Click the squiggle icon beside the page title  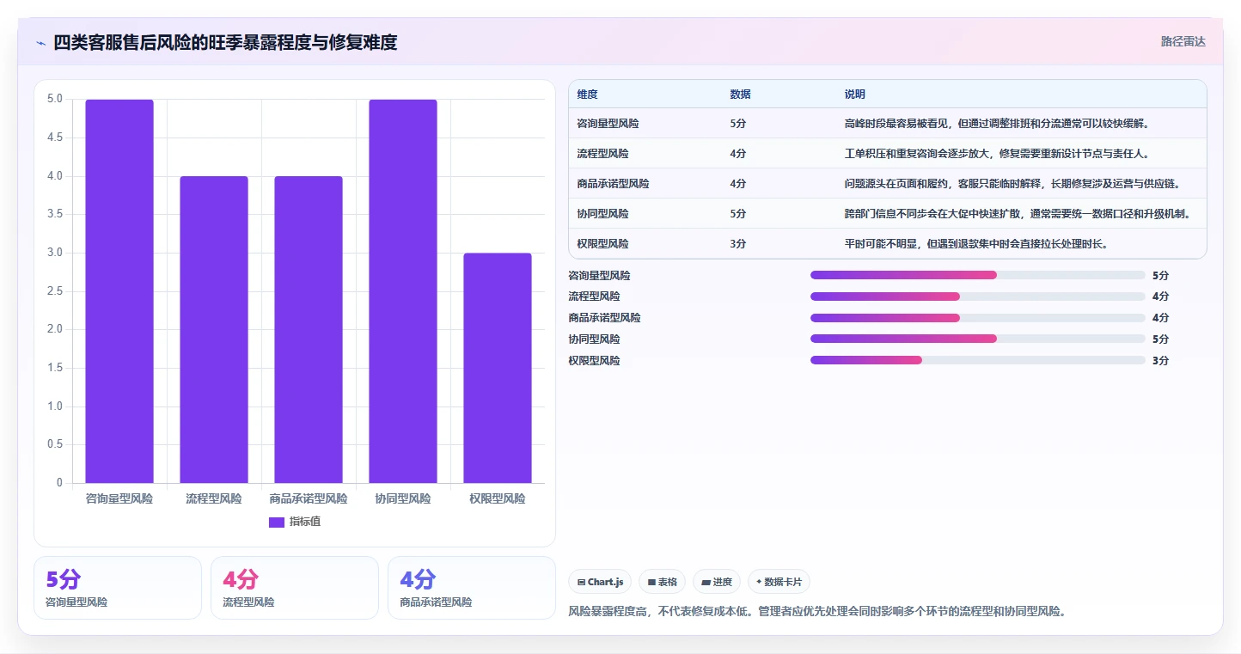tap(40, 43)
